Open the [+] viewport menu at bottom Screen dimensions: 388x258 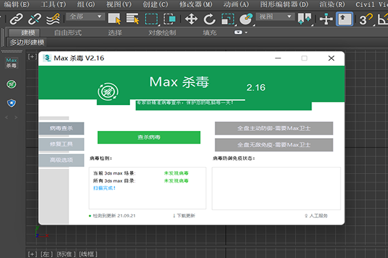pyautogui.click(x=32, y=254)
